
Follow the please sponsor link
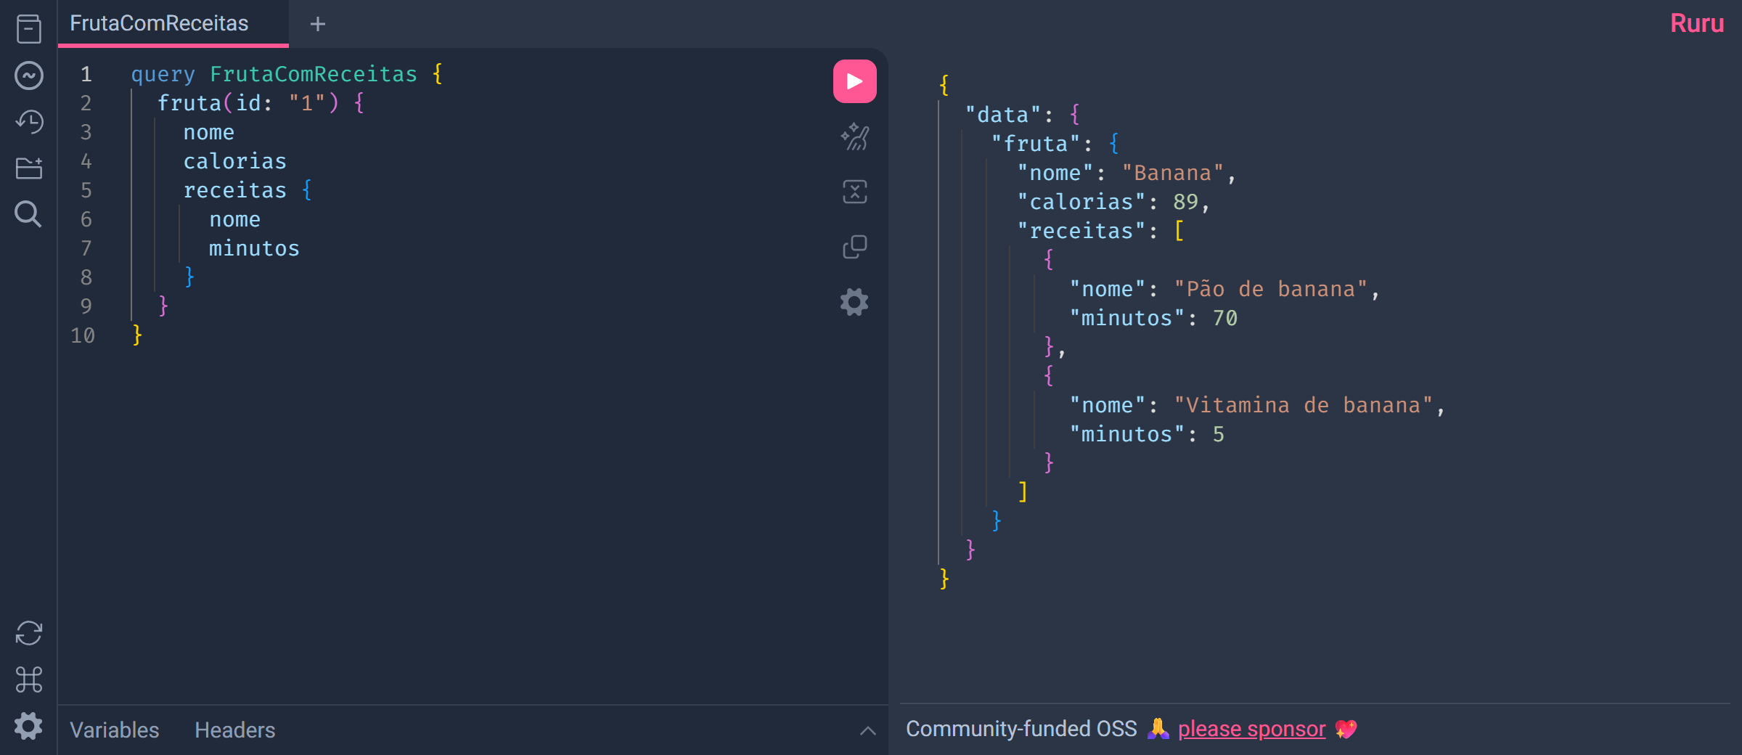click(x=1251, y=729)
